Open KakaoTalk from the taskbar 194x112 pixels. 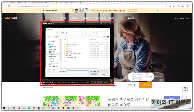click(x=63, y=108)
